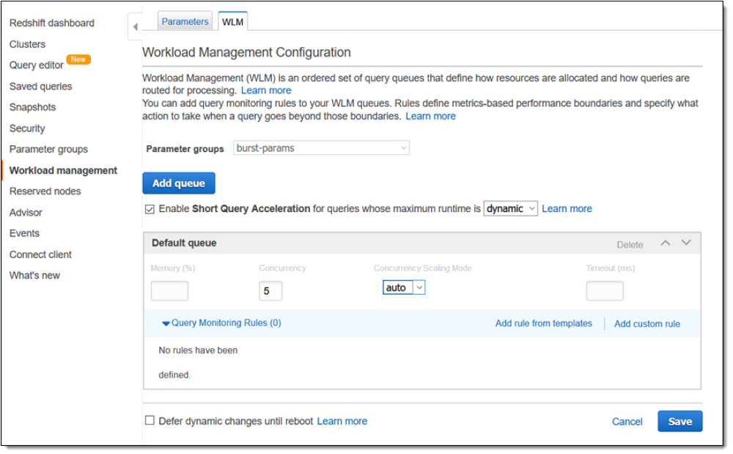Collapse the sidebar with the left arrow
Image resolution: width=733 pixels, height=454 pixels.
point(135,26)
